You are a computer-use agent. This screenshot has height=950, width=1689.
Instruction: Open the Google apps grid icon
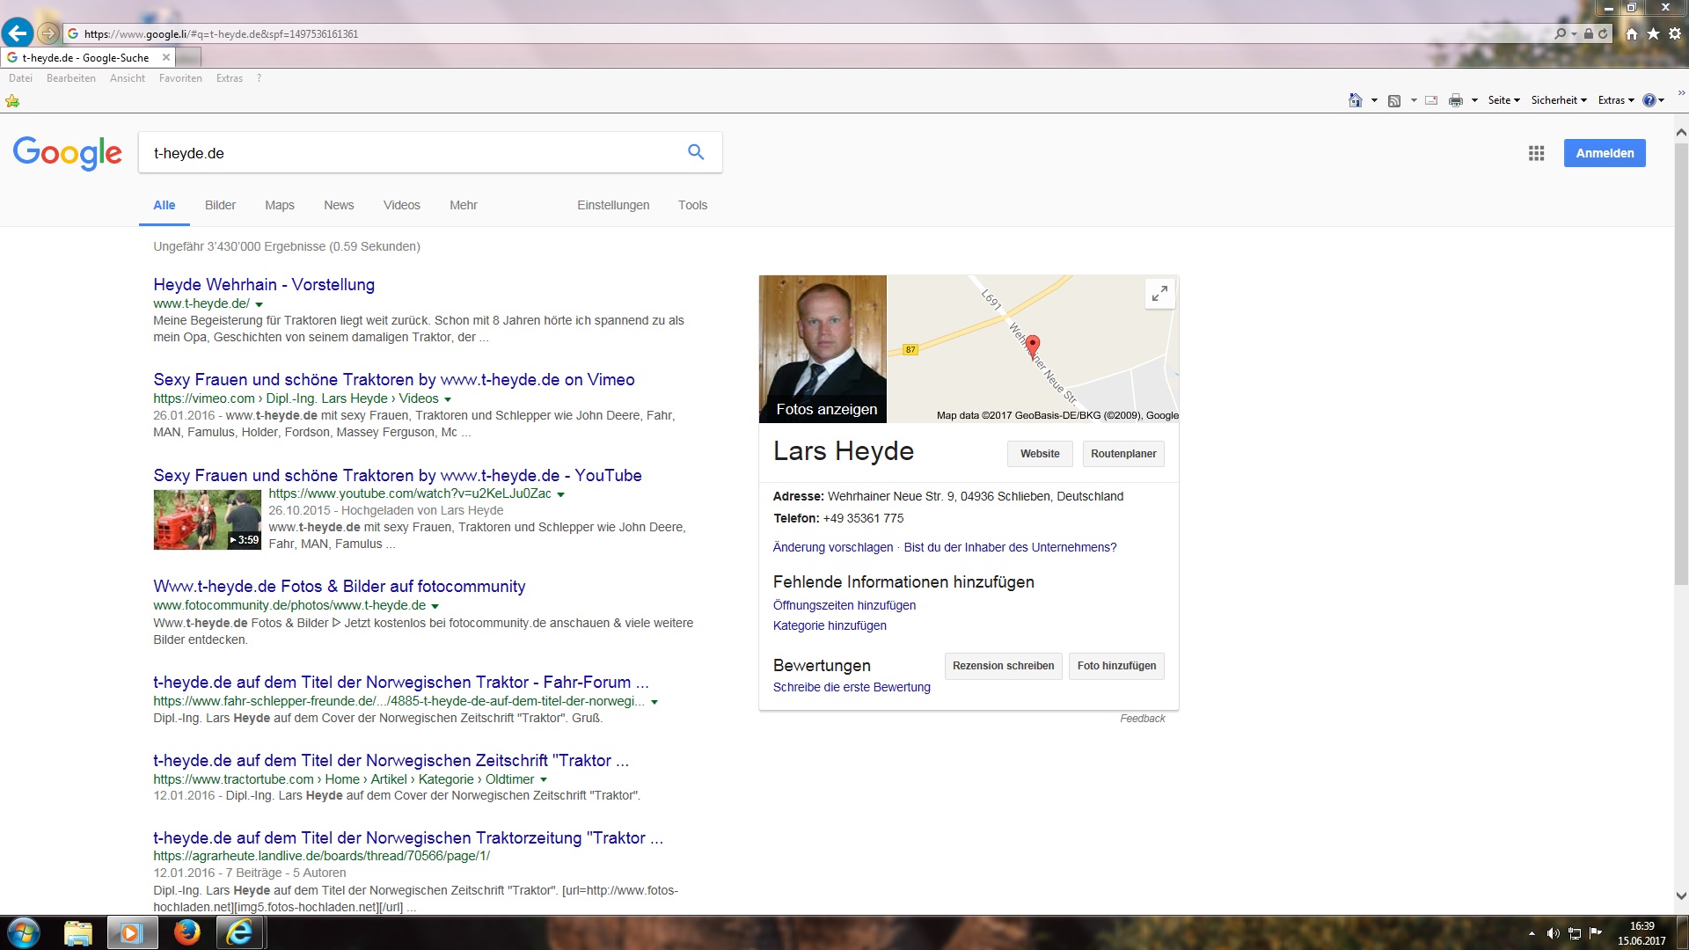1536,153
